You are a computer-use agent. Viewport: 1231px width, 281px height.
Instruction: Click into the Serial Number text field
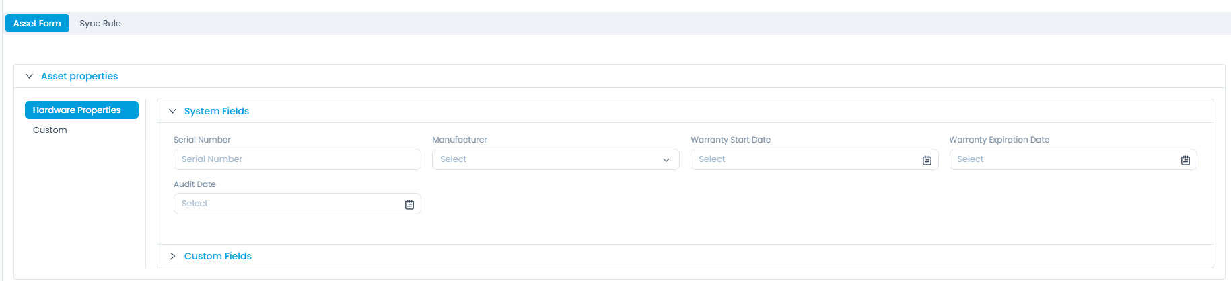click(x=297, y=159)
